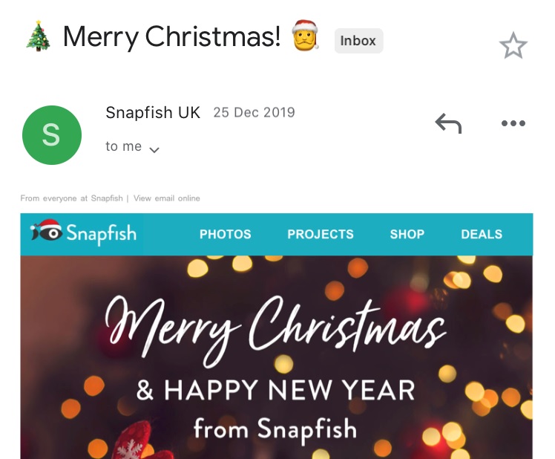Go to PROJECTS in the Snapfish header
The image size is (555, 459).
321,234
